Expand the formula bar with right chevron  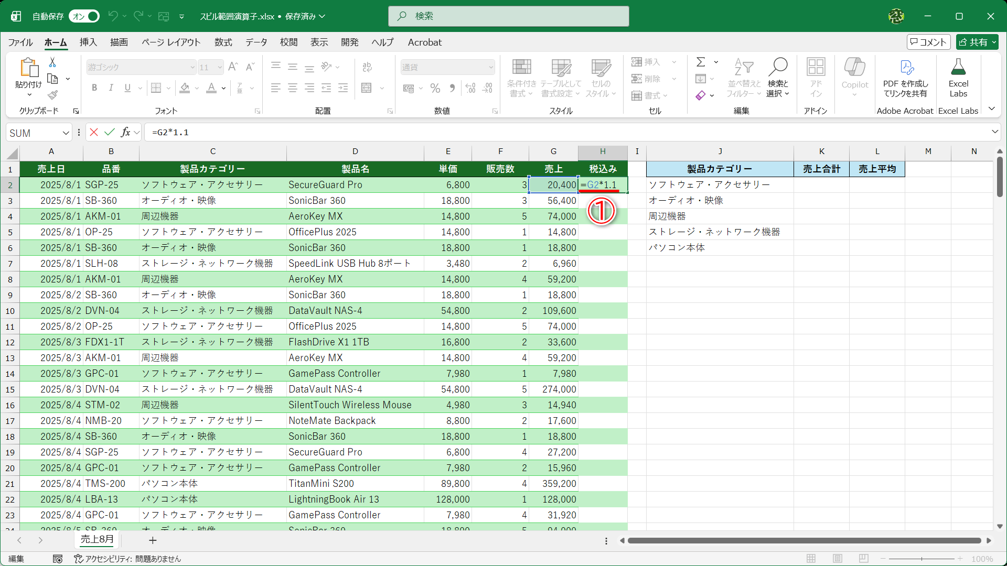(x=994, y=132)
